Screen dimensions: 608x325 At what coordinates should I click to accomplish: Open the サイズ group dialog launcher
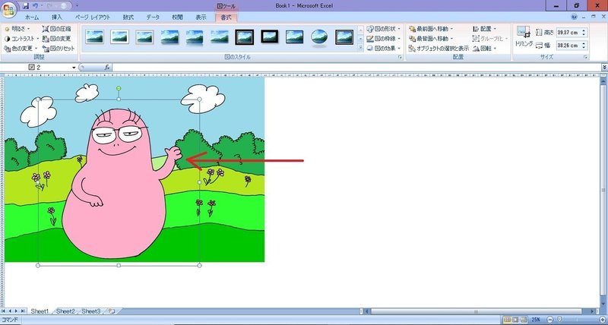[x=585, y=57]
